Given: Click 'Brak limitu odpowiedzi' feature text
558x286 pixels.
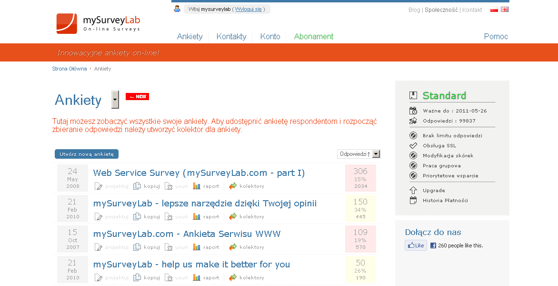Looking at the screenshot, I should point(452,136).
